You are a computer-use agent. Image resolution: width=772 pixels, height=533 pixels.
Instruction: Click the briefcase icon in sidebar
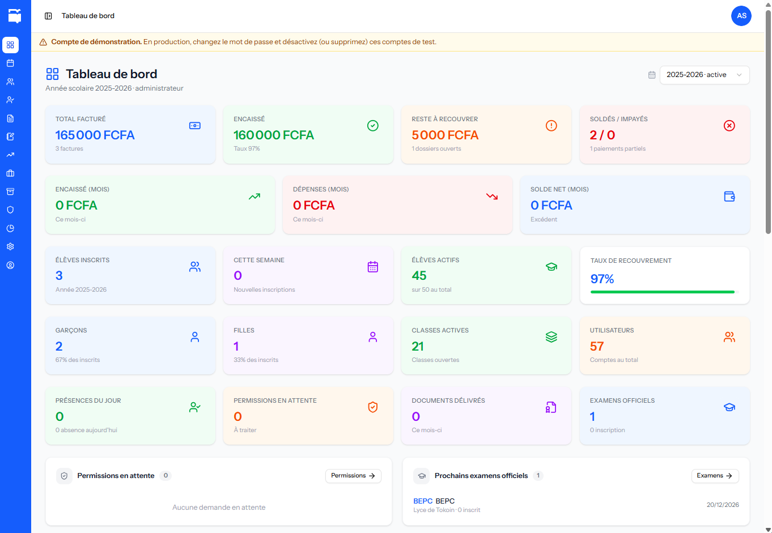10,173
